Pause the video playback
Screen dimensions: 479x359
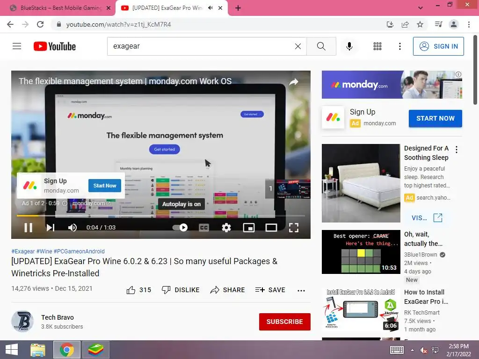(29, 228)
